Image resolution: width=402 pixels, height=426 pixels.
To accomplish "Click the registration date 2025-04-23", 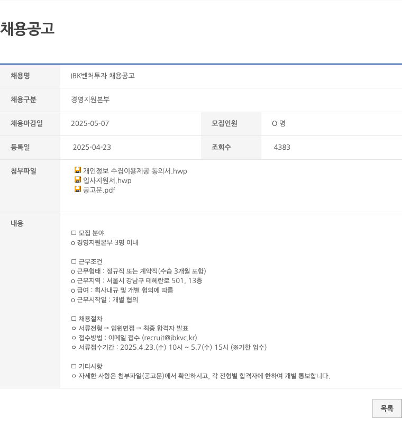I will point(92,147).
